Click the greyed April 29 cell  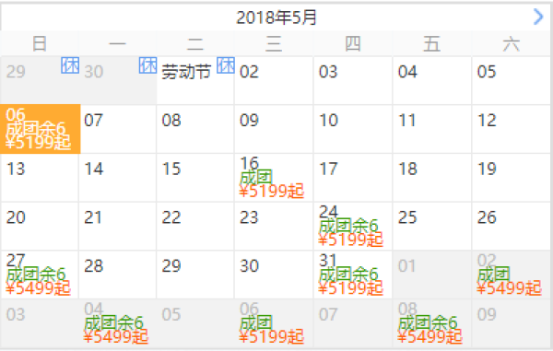click(x=40, y=80)
